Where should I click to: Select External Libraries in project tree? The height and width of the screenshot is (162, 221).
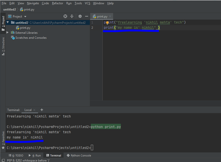coord(27,33)
